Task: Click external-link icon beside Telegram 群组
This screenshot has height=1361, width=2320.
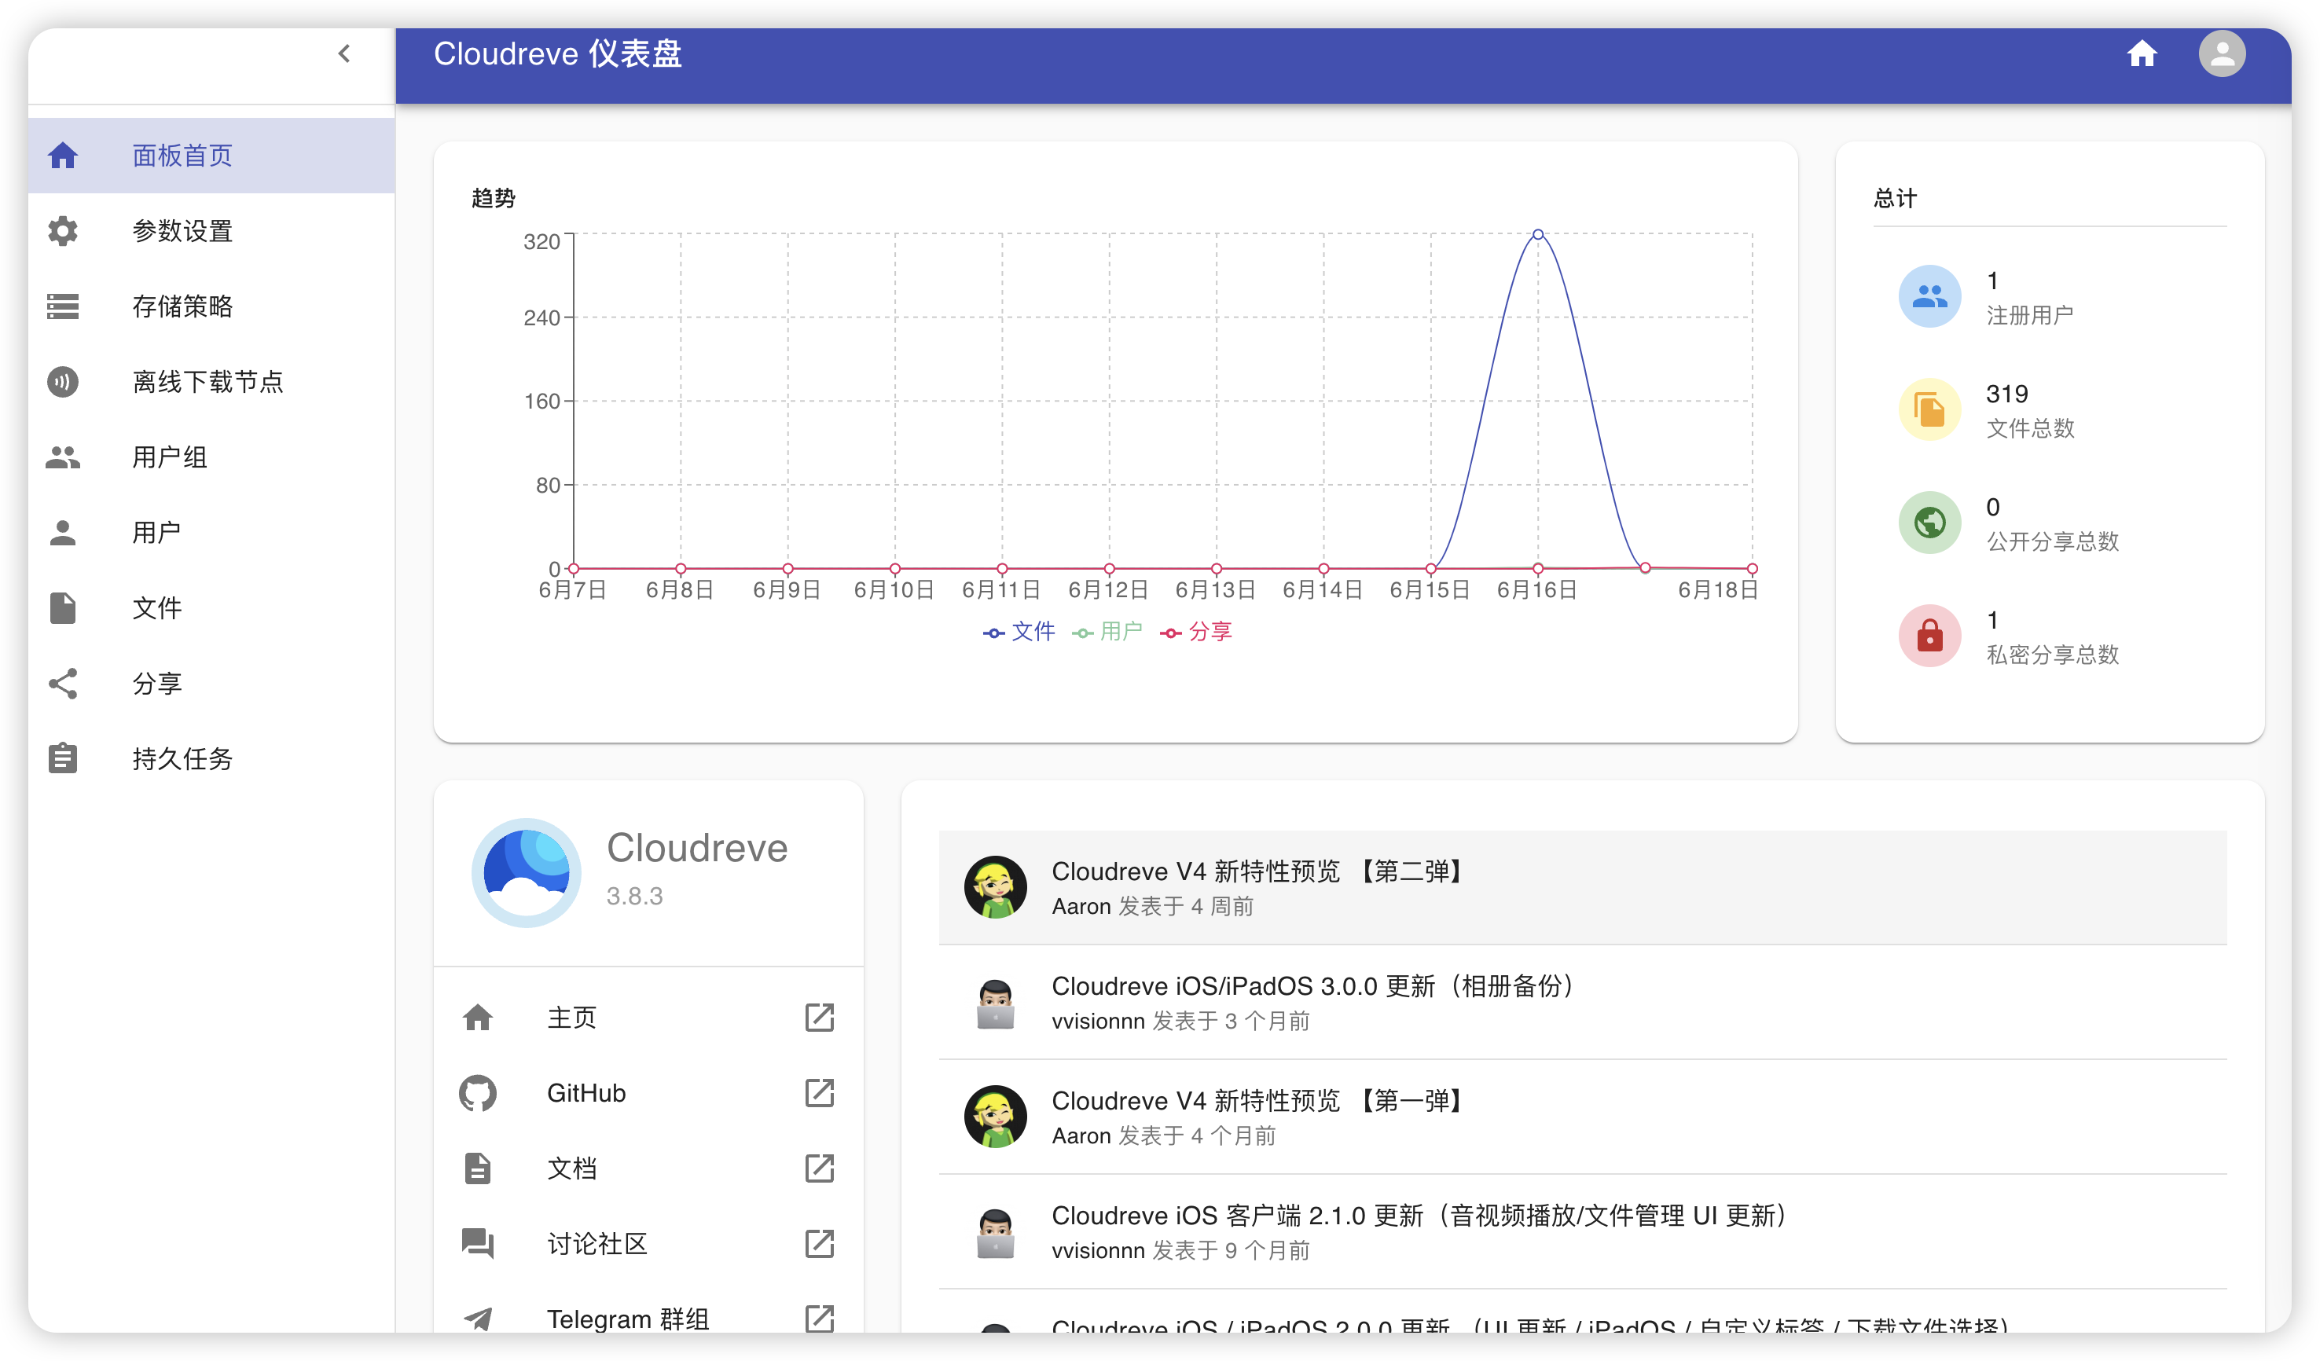Action: (818, 1318)
